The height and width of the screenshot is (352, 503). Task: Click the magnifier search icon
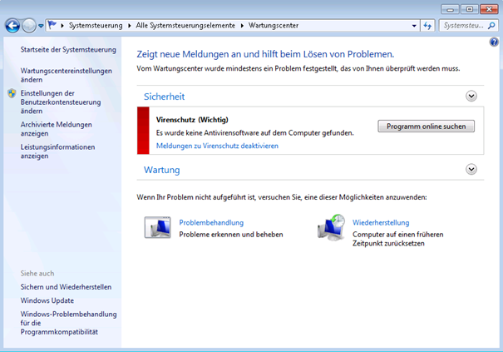click(x=491, y=25)
